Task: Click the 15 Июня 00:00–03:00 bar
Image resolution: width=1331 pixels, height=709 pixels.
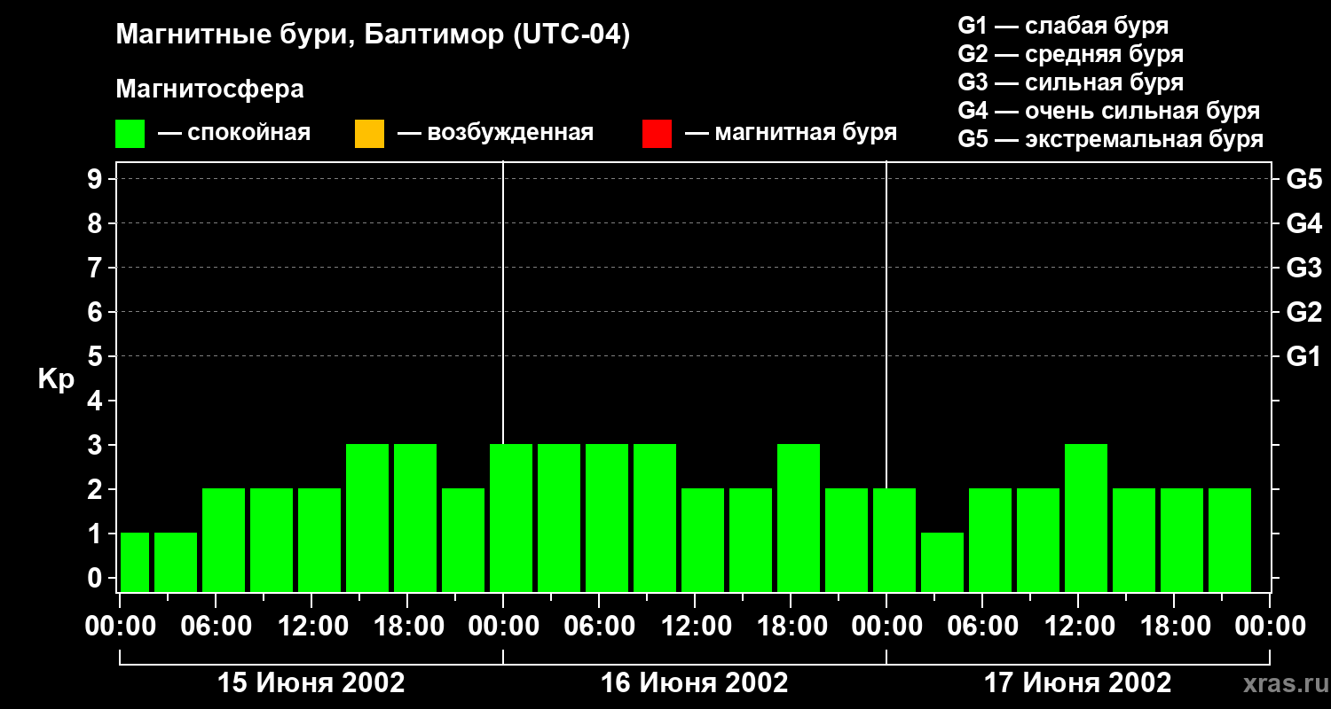Action: 135,562
